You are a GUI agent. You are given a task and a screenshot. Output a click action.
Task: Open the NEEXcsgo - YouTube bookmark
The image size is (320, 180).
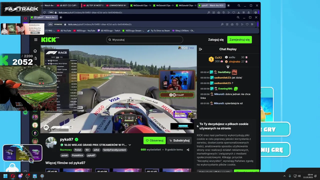[x=84, y=31]
